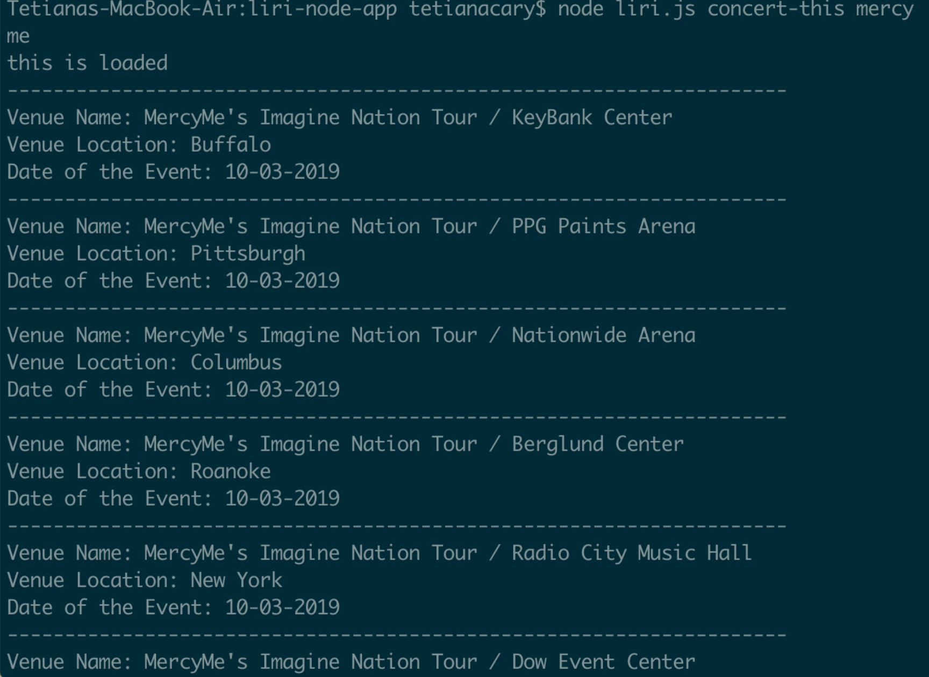Select the Nationwide Arena venue line

click(351, 335)
